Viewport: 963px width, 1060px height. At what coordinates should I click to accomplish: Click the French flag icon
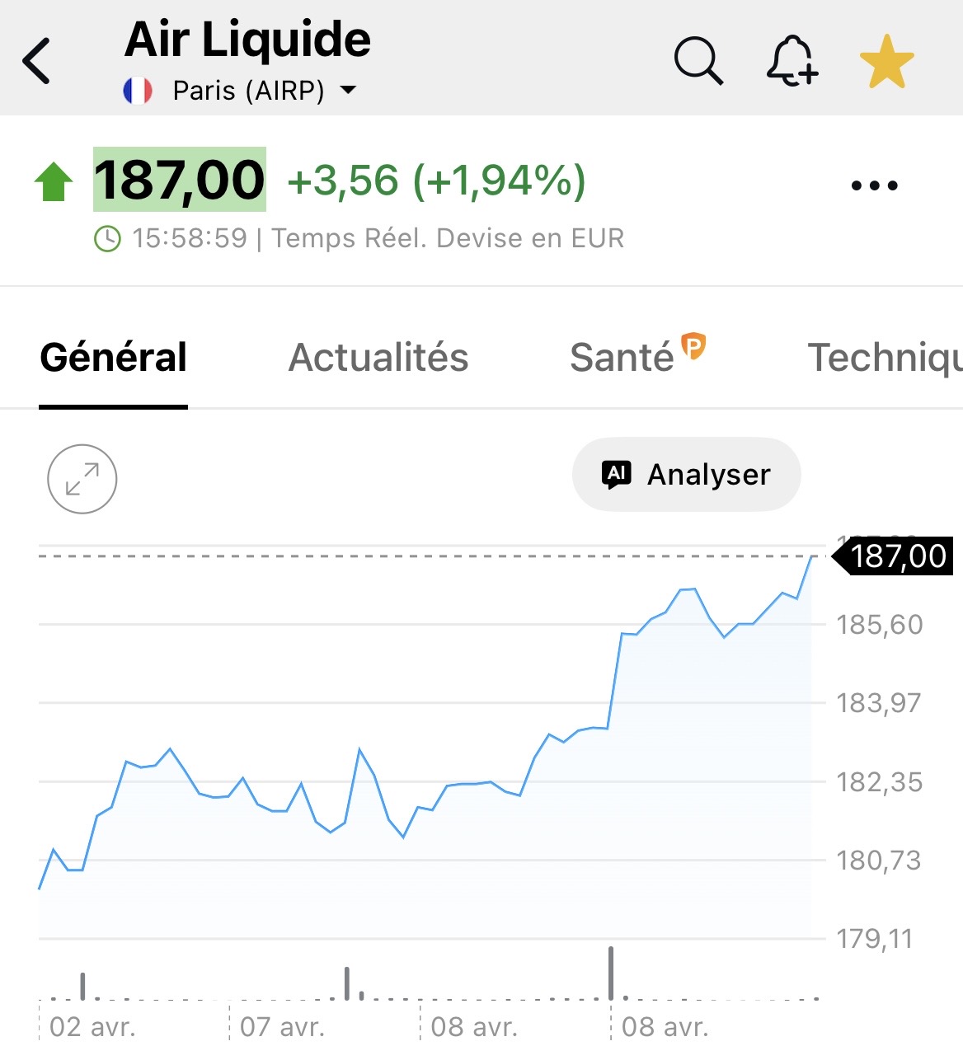[x=138, y=90]
